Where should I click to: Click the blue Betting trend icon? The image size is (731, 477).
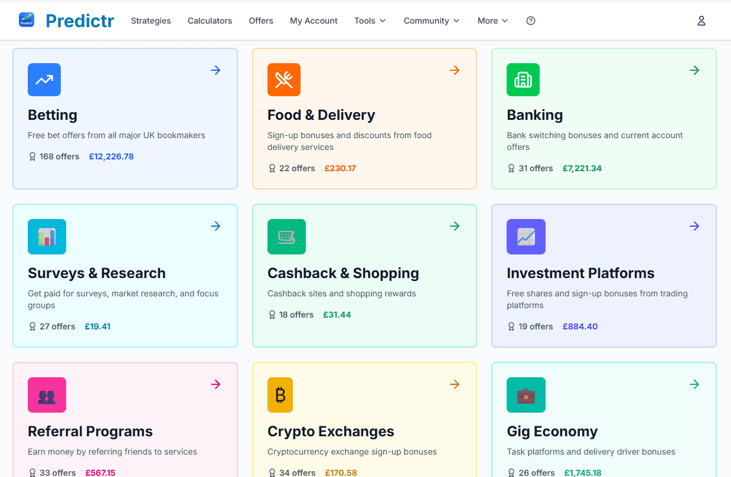[44, 80]
